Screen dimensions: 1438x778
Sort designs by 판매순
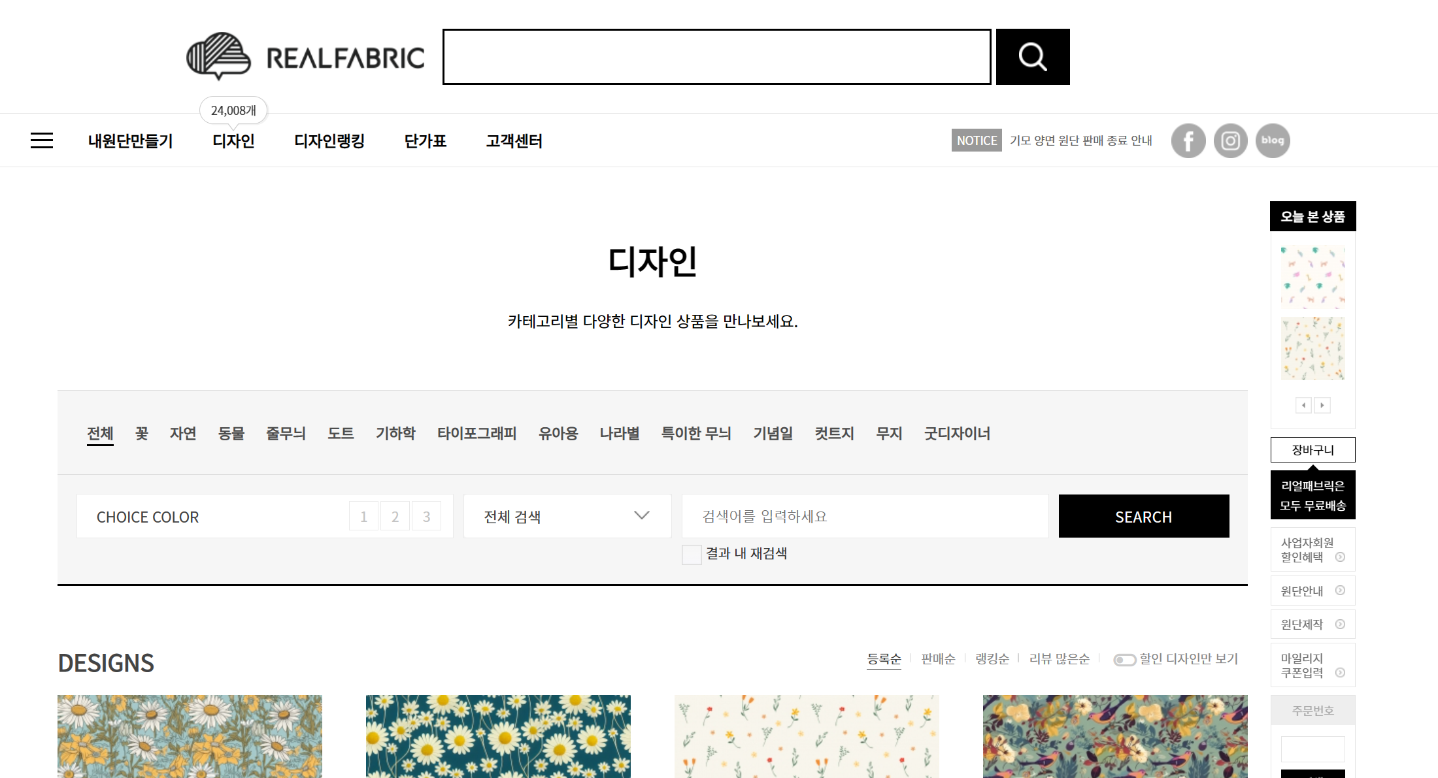[938, 659]
